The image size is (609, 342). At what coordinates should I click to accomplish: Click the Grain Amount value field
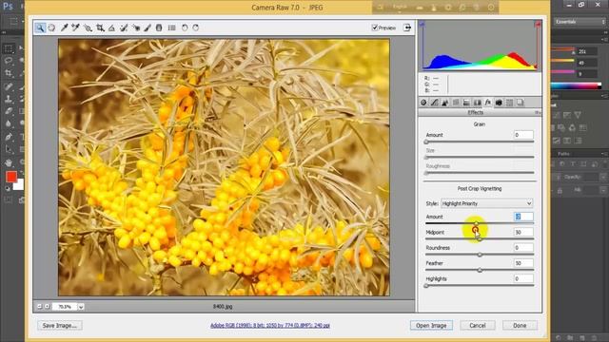tap(523, 135)
